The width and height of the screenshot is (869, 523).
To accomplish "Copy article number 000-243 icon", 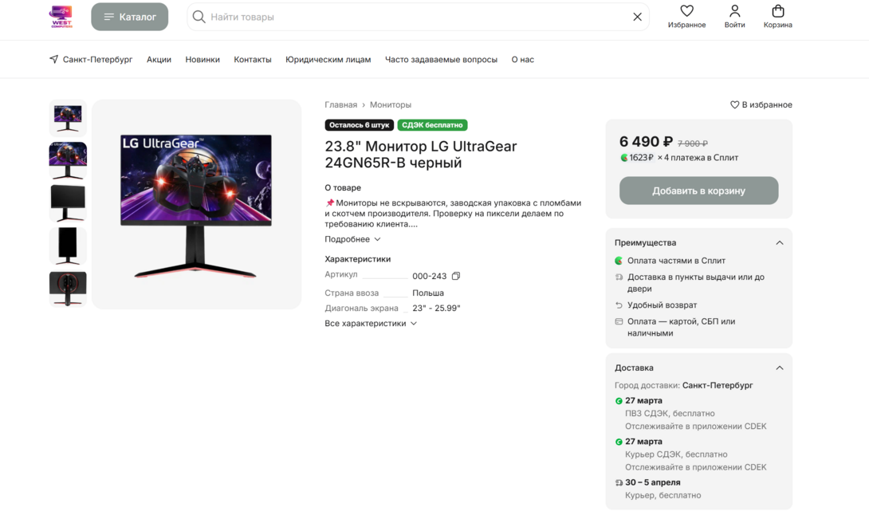I will click(x=455, y=276).
